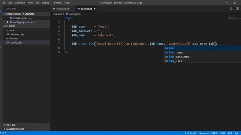Click line number 7 in the gutter

pos(59,44)
